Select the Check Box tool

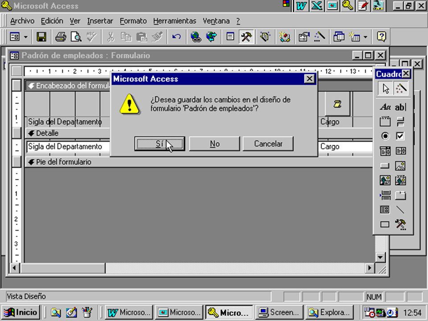[400, 136]
